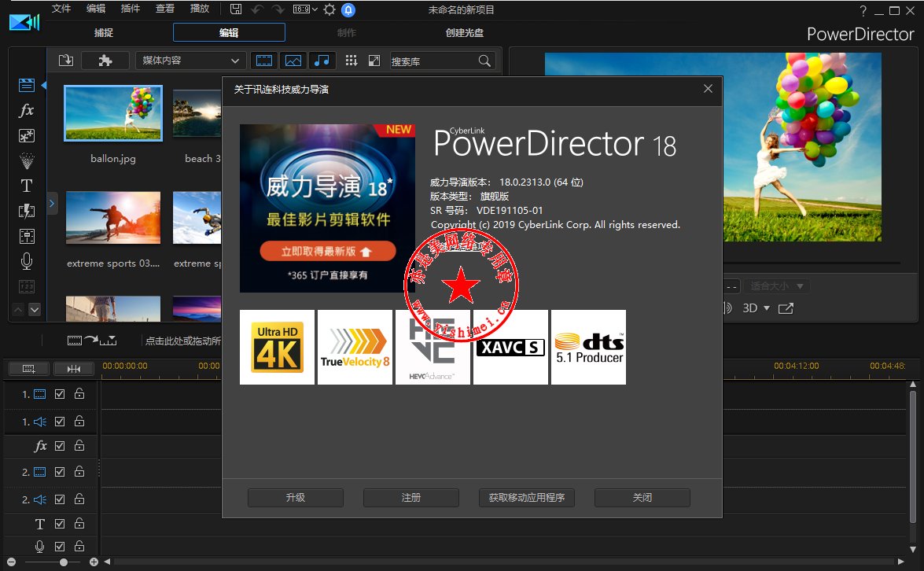
Task: Click the redo arrow icon
Action: tap(278, 9)
